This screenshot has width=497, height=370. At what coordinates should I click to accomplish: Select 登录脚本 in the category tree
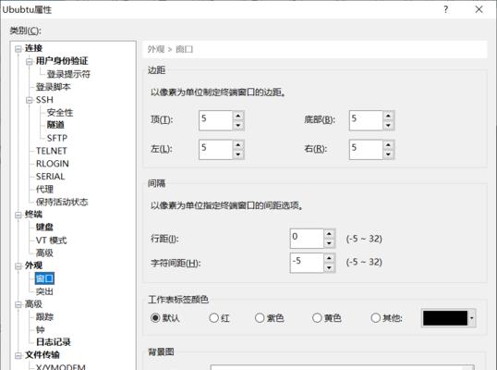[53, 87]
